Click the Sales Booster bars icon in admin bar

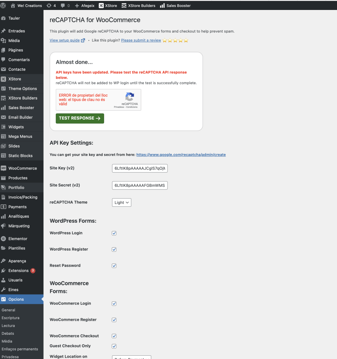162,6
